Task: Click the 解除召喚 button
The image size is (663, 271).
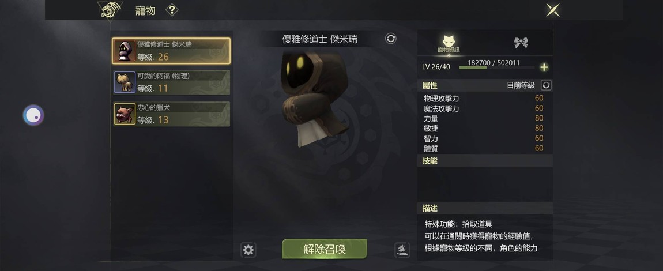Action: click(x=325, y=249)
